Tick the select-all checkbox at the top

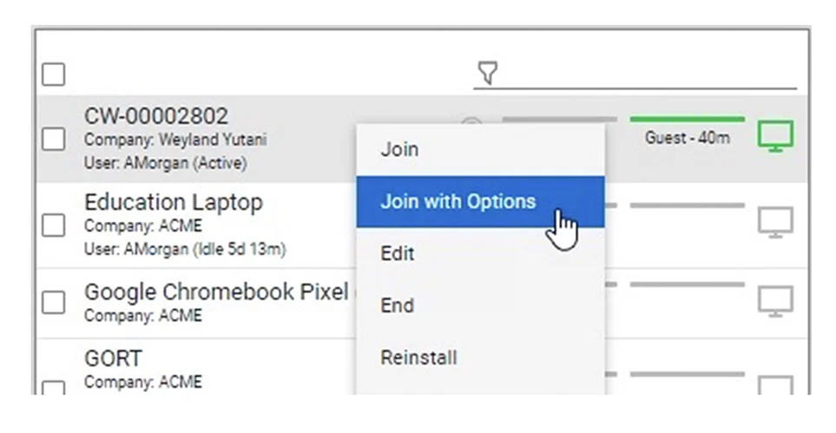click(x=53, y=74)
